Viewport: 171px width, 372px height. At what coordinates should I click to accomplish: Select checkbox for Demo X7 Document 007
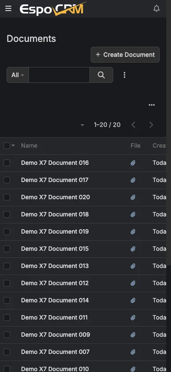(x=7, y=352)
